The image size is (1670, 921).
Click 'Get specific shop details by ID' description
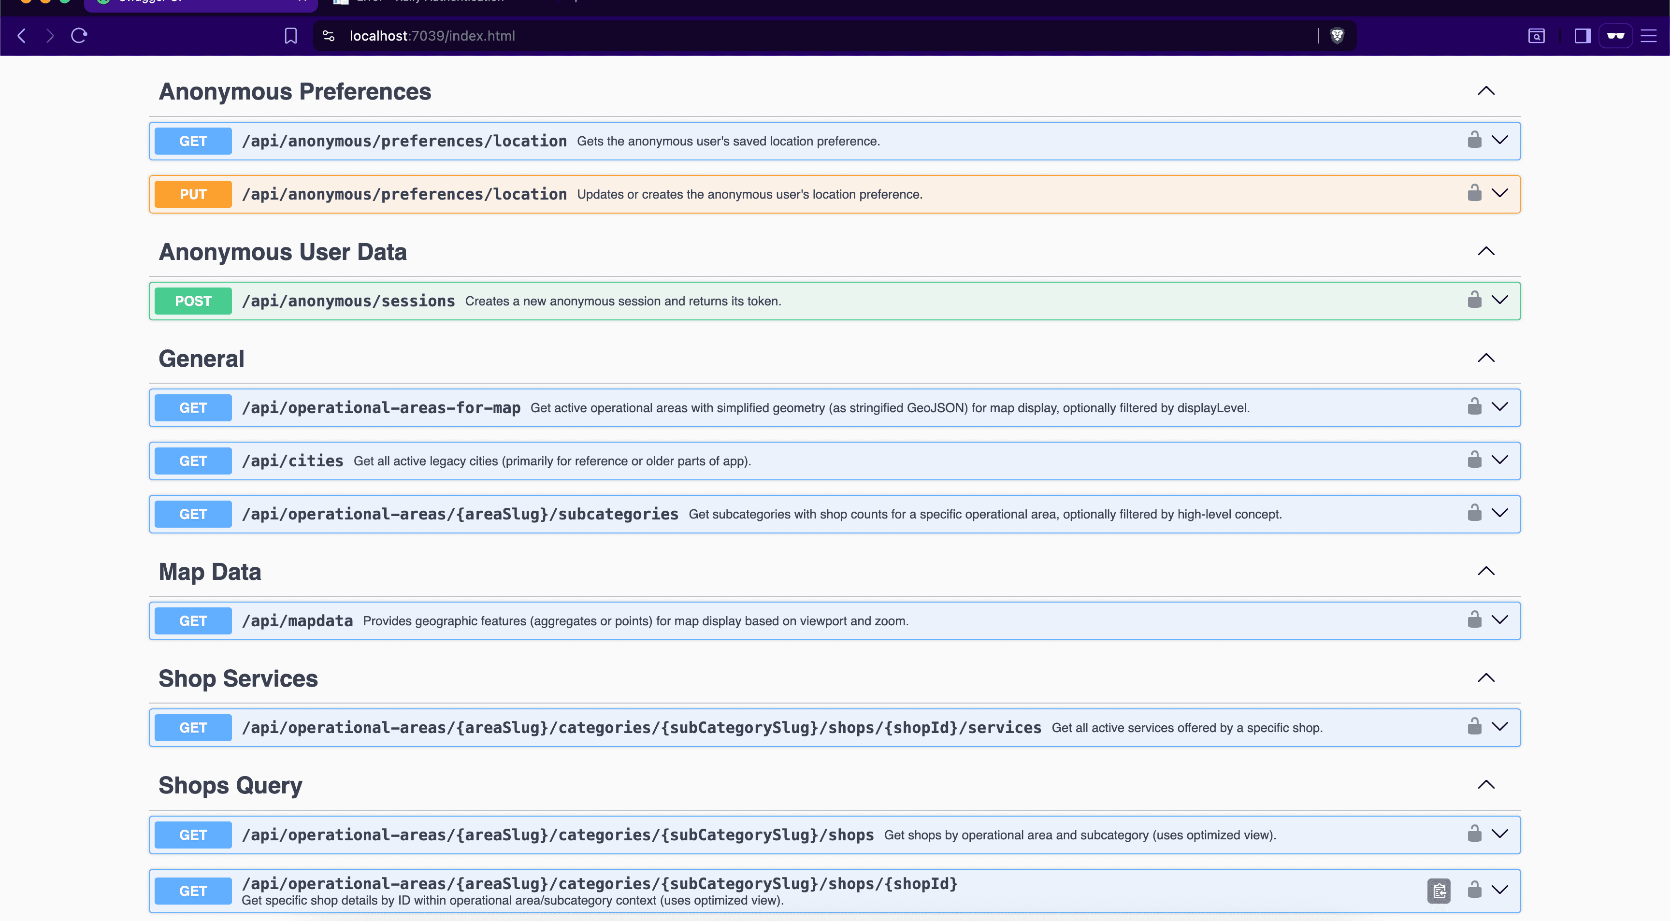pos(513,900)
